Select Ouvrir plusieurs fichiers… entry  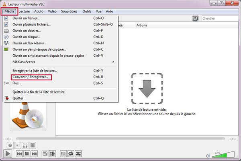(61, 24)
